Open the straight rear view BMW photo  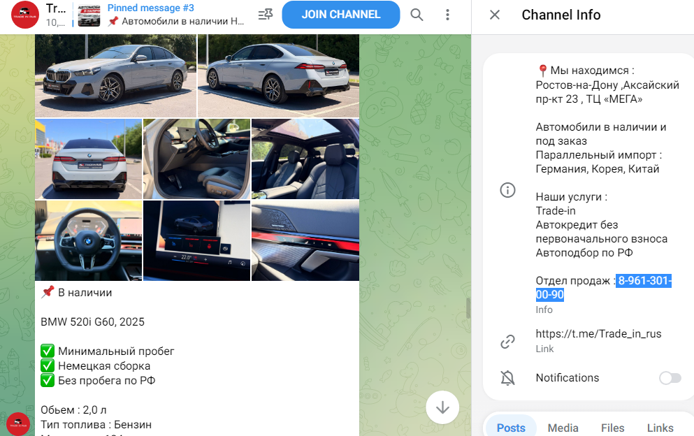coord(89,159)
